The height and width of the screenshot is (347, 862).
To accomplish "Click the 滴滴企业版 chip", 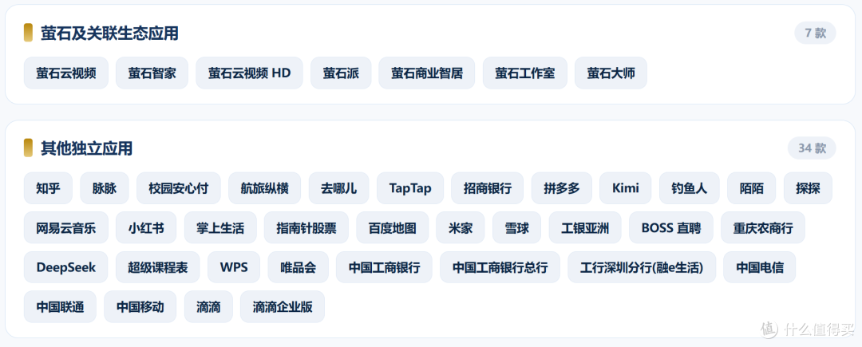I will 283,307.
